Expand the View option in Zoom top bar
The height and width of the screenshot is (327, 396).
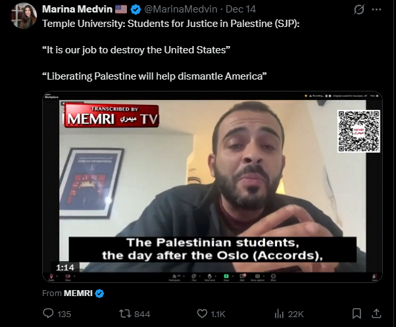point(374,96)
